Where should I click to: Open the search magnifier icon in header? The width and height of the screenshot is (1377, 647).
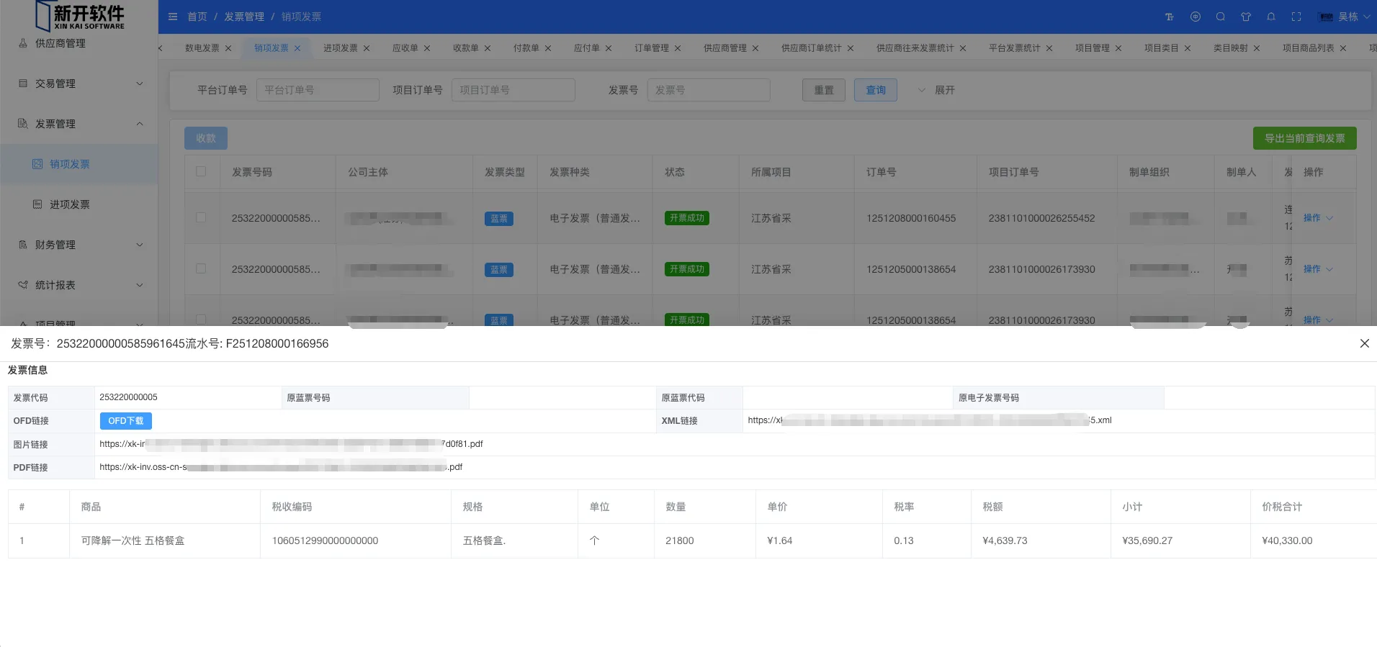point(1221,17)
